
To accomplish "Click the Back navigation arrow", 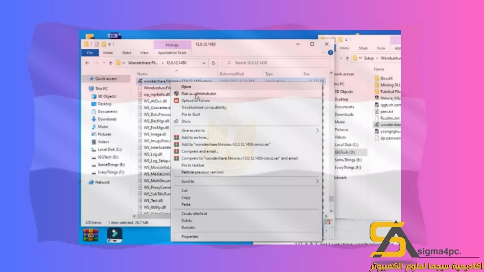I will pyautogui.click(x=87, y=63).
